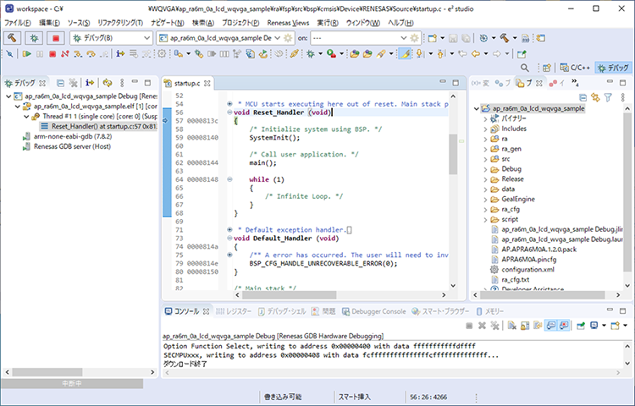
Task: Click the Step Over icon
Action: [91, 54]
